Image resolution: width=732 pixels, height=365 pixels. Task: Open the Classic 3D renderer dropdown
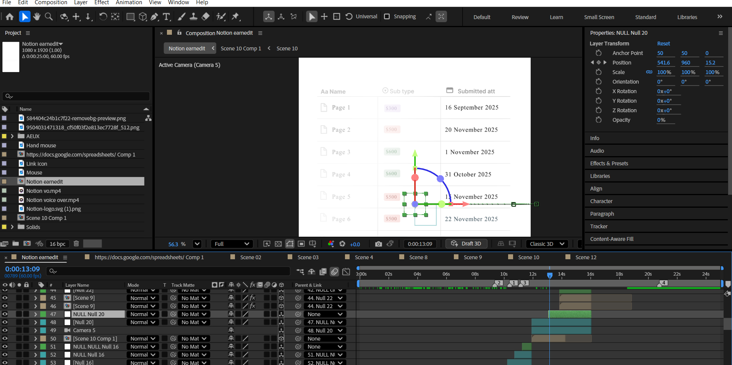(x=547, y=244)
